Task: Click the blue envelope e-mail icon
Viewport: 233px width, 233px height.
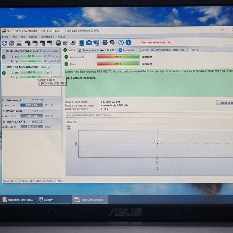Action: (89, 43)
